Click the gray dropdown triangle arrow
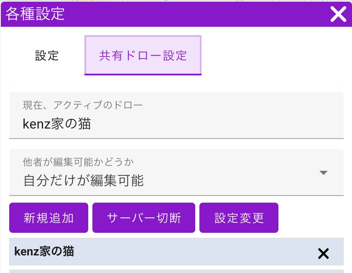352x273 pixels. pyautogui.click(x=323, y=173)
